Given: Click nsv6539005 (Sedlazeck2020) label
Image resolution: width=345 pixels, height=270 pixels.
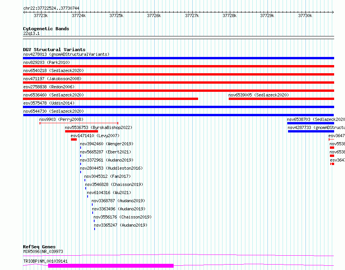Looking at the screenshot, I should tap(259, 95).
